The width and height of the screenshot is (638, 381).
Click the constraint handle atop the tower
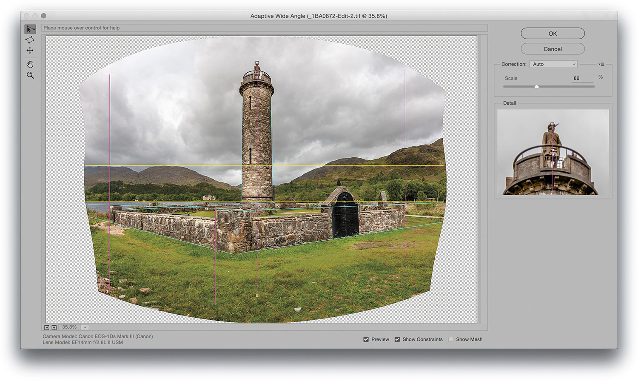coord(257,63)
